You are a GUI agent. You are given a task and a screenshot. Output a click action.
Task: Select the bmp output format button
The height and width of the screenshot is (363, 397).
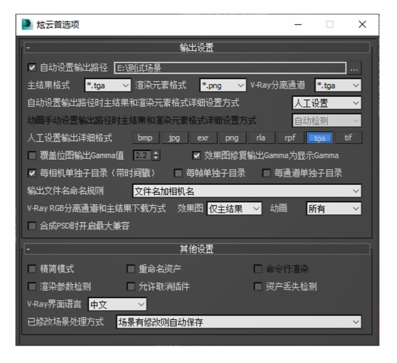point(144,138)
